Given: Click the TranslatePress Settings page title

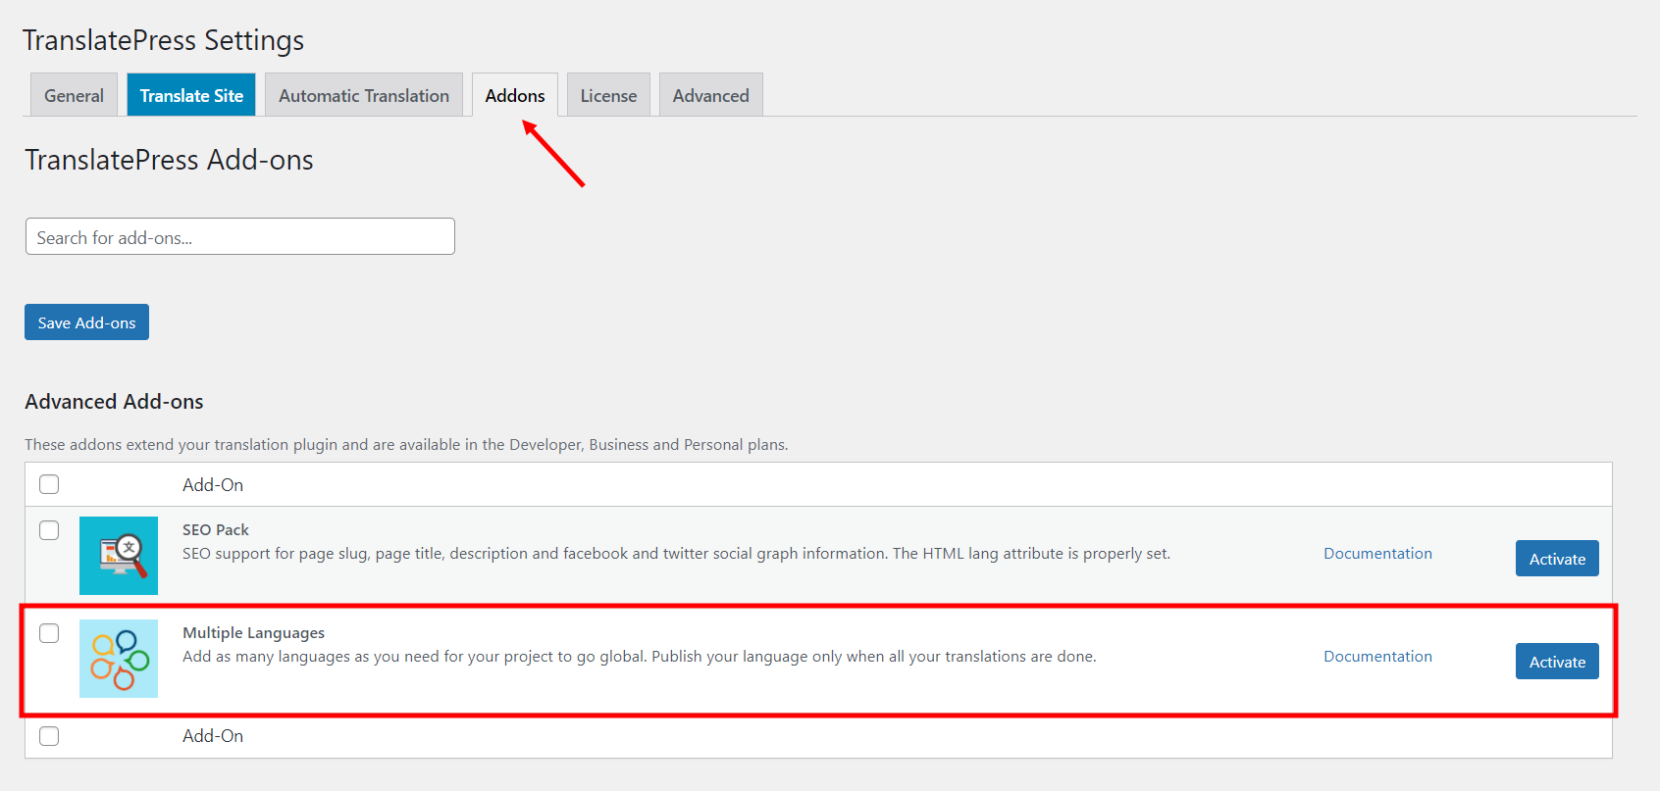Looking at the screenshot, I should 164,40.
